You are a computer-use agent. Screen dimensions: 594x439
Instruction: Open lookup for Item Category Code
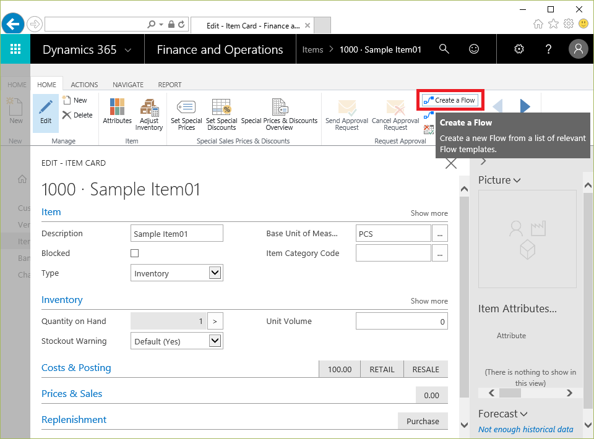click(x=439, y=253)
